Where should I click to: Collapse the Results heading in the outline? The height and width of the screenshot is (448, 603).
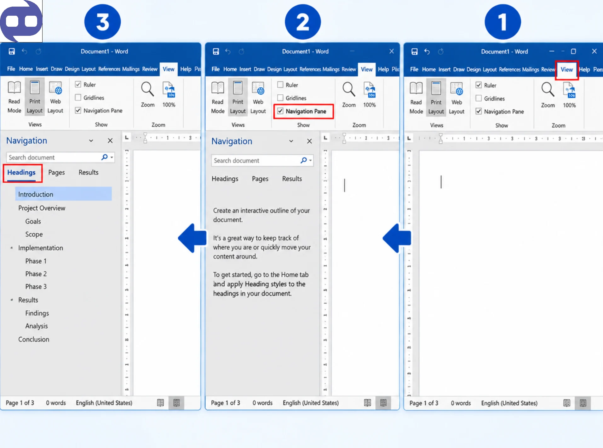coord(12,300)
